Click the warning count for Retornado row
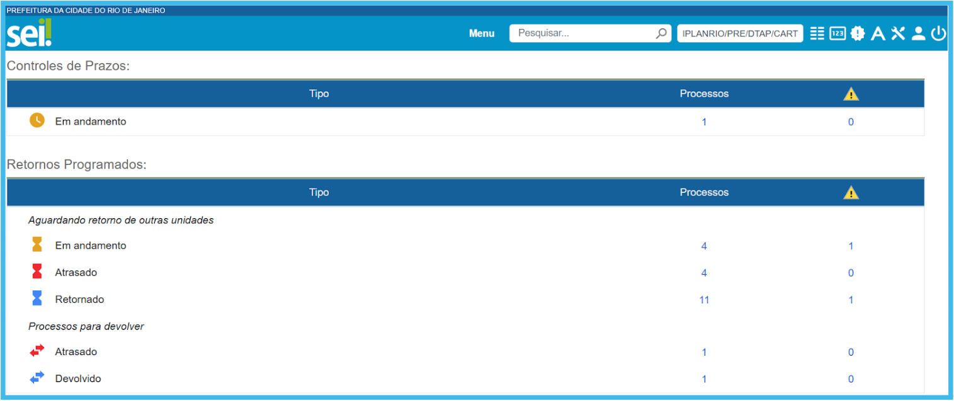Screen dimensions: 954x401 tap(851, 300)
